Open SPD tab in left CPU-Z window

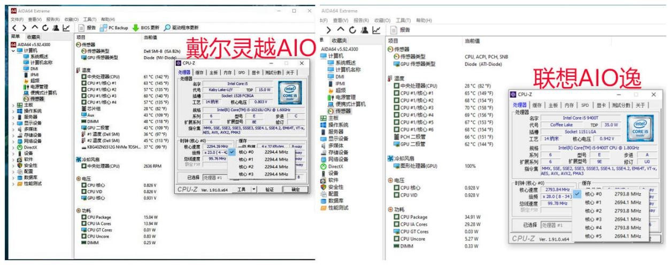click(241, 73)
